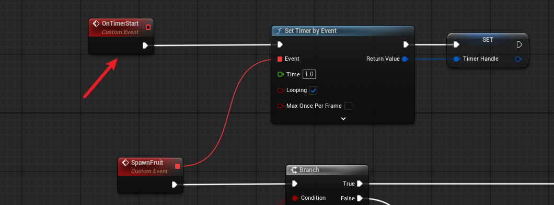Click the OnTimerStart delegate output pin
The height and width of the screenshot is (205, 554).
pyautogui.click(x=148, y=27)
